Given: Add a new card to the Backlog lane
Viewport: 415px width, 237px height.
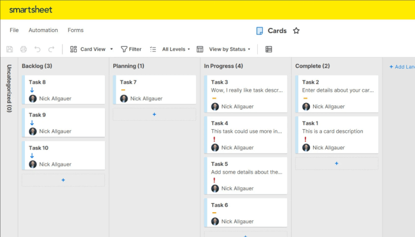Looking at the screenshot, I should tap(63, 180).
